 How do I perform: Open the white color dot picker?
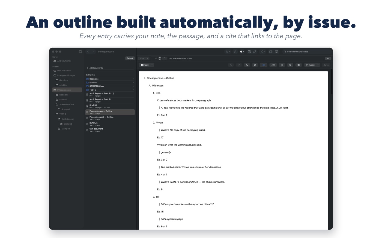(x=242, y=52)
